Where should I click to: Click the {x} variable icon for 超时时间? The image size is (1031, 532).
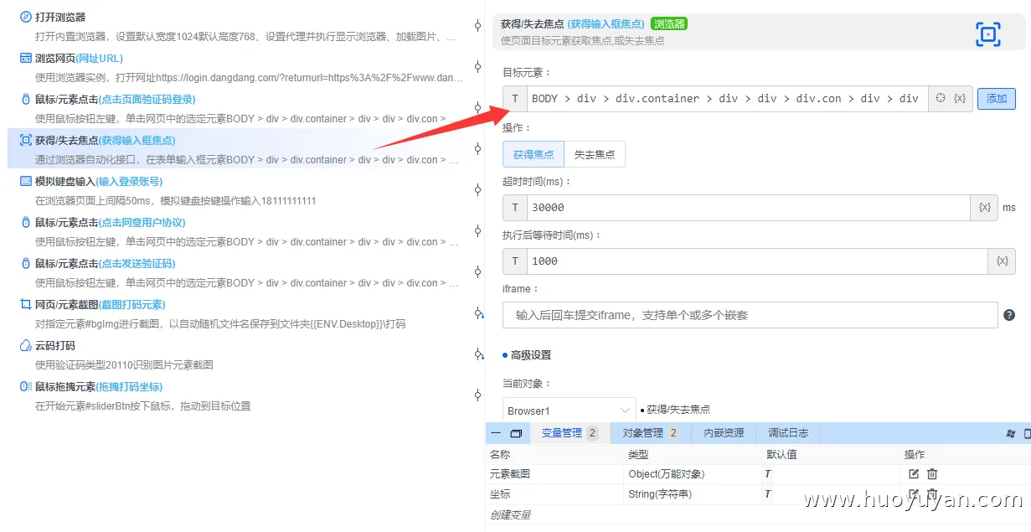(985, 207)
